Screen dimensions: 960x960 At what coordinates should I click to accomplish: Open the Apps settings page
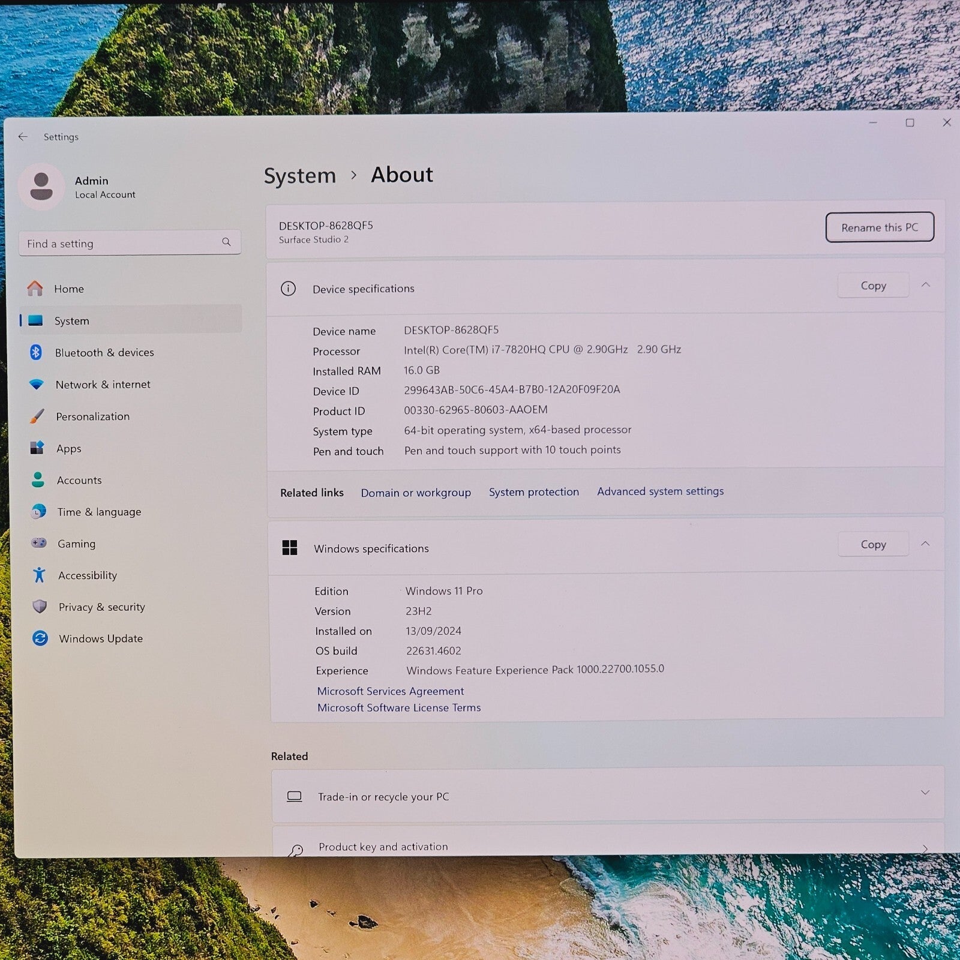point(69,448)
